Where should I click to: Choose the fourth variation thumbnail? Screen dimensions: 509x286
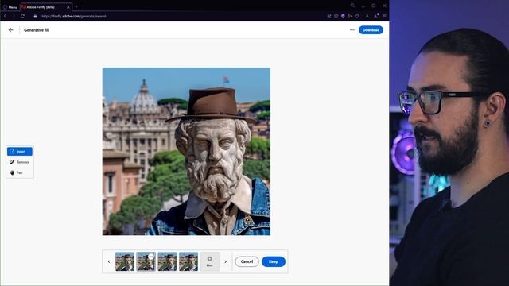coord(188,261)
